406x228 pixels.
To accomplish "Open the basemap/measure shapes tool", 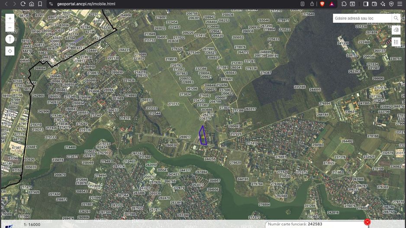I will [x=396, y=30].
